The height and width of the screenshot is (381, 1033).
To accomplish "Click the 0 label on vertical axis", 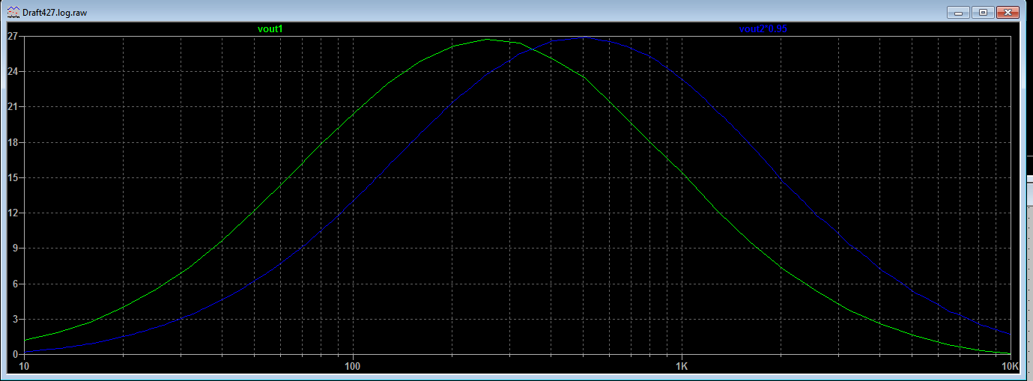I will coord(15,354).
